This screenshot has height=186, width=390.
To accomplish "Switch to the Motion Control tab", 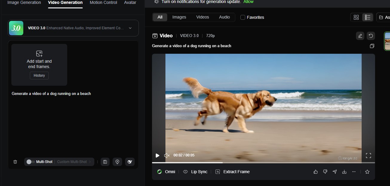I will pyautogui.click(x=103, y=2).
